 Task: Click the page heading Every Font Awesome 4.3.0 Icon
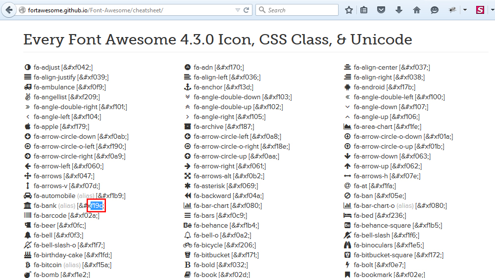tap(218, 40)
